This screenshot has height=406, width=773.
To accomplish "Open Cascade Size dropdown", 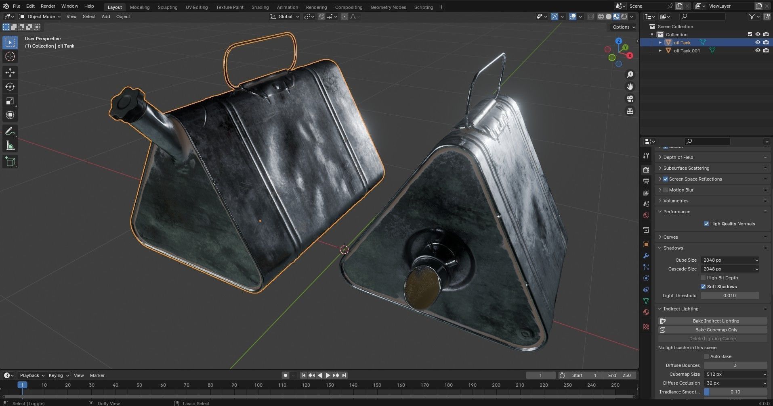I will pos(730,269).
